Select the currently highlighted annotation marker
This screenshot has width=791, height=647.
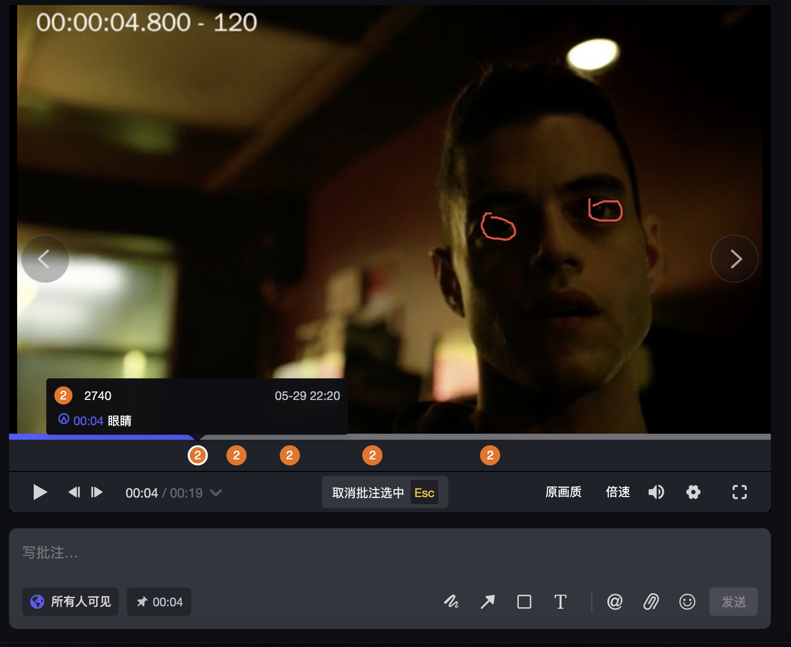pyautogui.click(x=198, y=455)
